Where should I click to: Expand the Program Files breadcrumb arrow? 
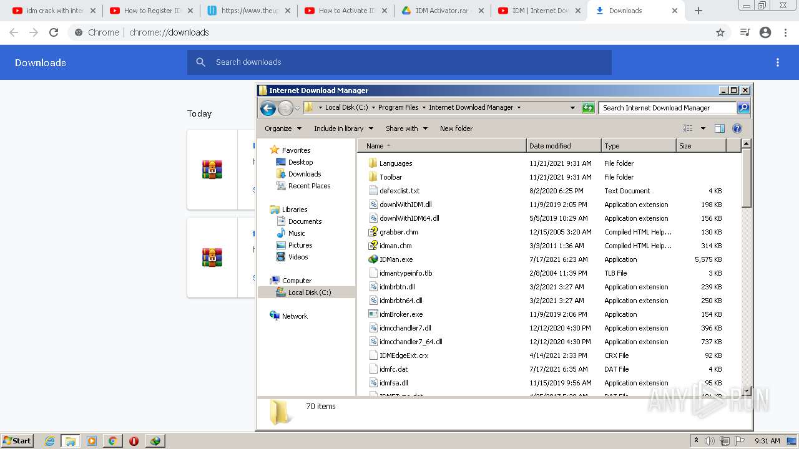coord(424,108)
